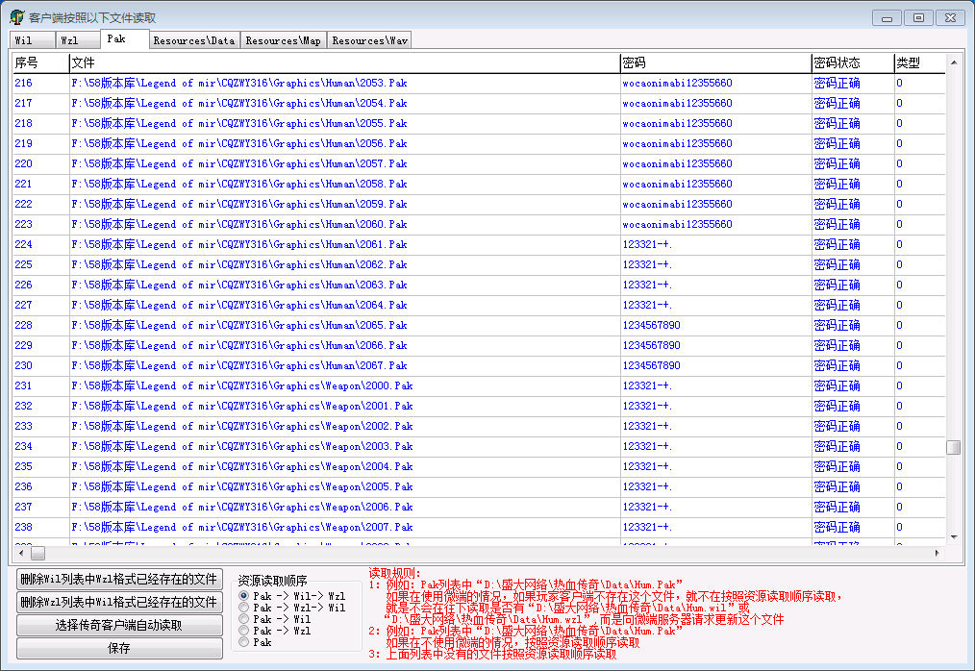
Task: Switch to the Wzl tab
Action: click(x=78, y=40)
